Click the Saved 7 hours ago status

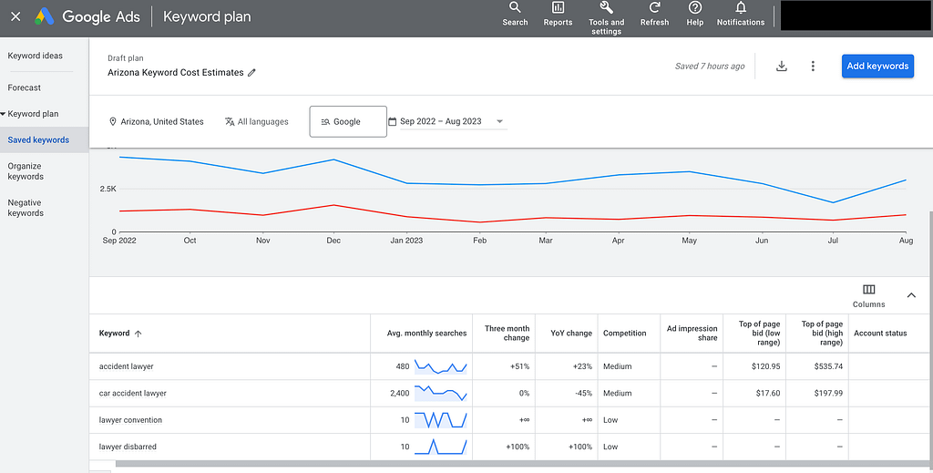point(709,66)
